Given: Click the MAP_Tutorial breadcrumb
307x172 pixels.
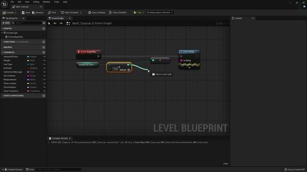Looking at the screenshot, I should 82,23.
